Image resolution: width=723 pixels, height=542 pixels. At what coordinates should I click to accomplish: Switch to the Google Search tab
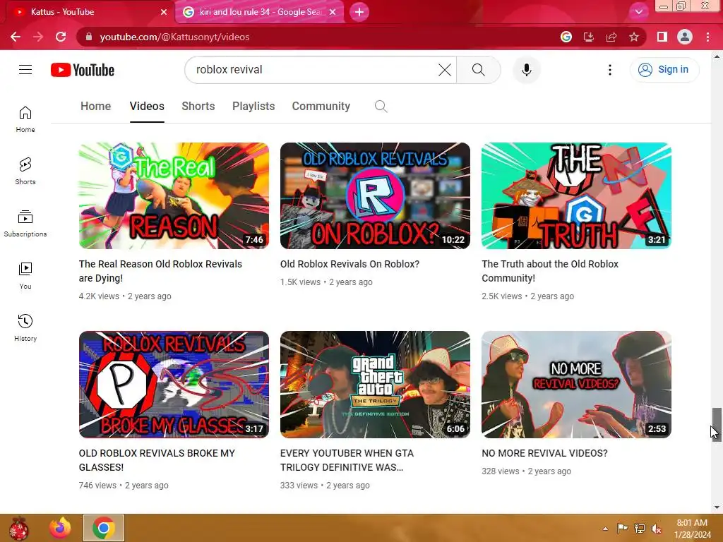point(260,12)
